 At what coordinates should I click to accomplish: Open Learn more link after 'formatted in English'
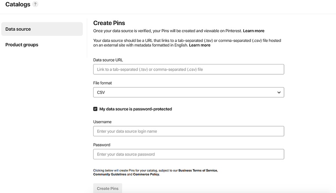pyautogui.click(x=200, y=45)
